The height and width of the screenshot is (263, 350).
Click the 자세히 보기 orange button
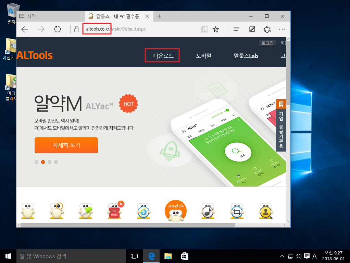pos(66,145)
